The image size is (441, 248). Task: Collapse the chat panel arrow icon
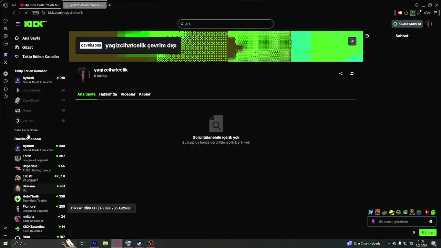(367, 36)
